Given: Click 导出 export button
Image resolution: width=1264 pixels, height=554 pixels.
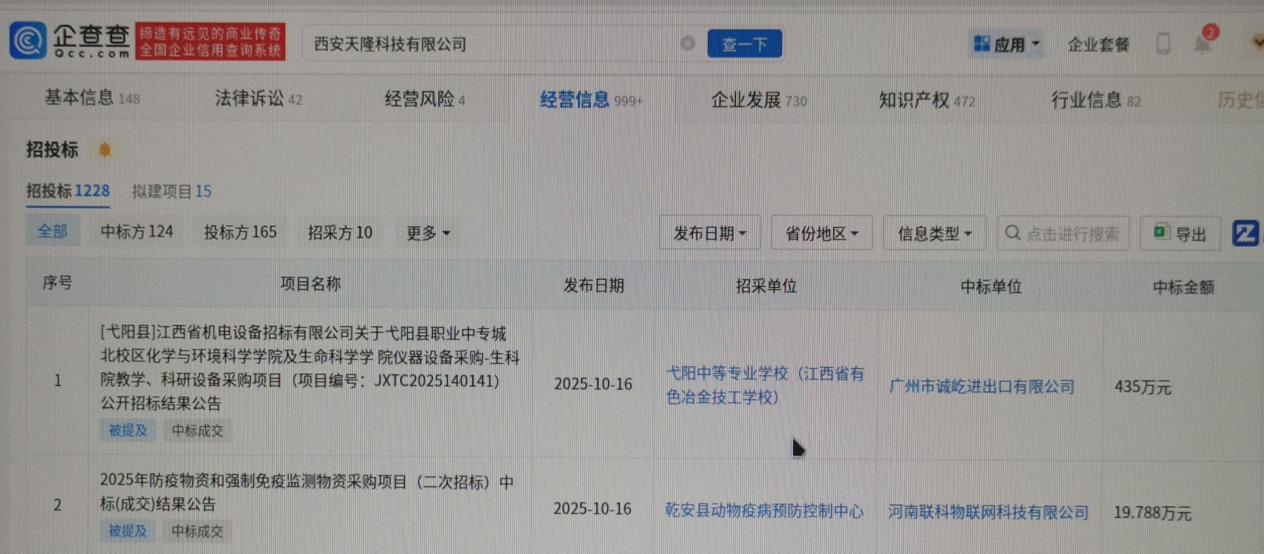Looking at the screenshot, I should pos(1180,234).
